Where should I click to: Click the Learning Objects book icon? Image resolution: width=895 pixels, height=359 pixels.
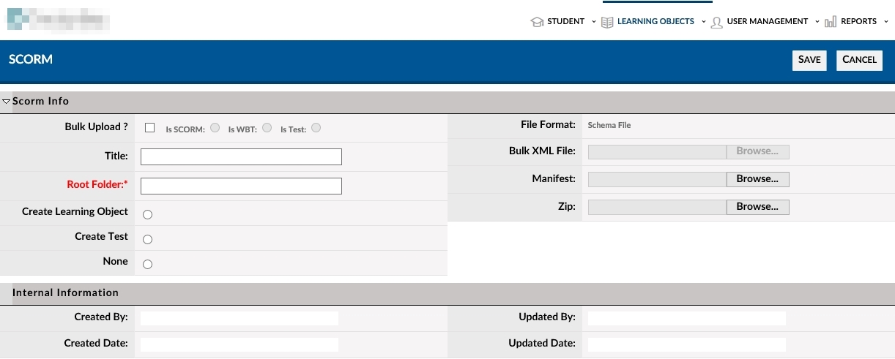coord(607,22)
